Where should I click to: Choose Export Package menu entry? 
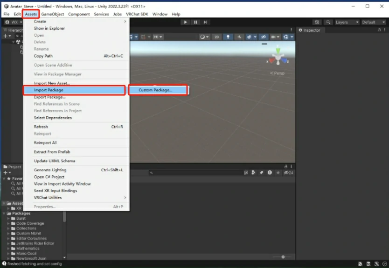pos(49,97)
